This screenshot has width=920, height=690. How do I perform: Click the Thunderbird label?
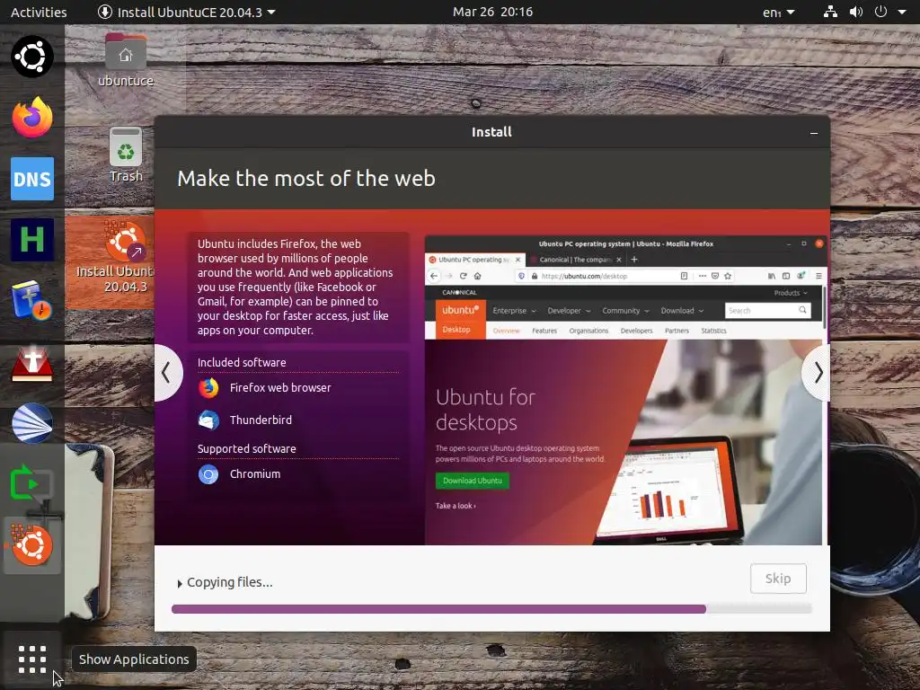point(261,420)
